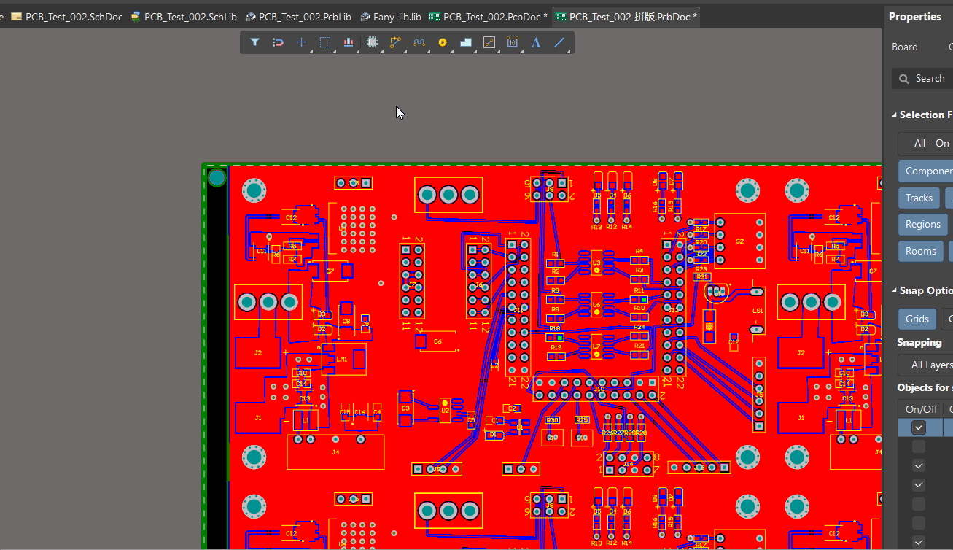Viewport: 953px width, 550px height.
Task: Uncheck the checkbox in the highlighted row
Action: click(919, 427)
